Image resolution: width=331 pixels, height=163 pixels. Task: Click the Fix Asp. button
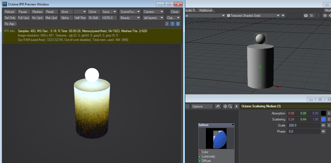[10, 24]
